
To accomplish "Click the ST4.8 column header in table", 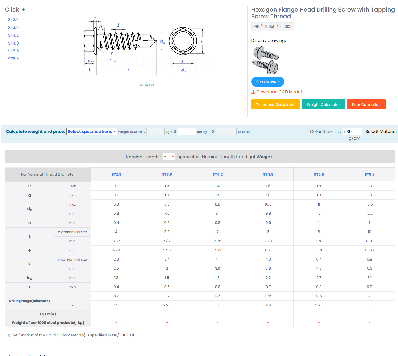I will tap(268, 174).
